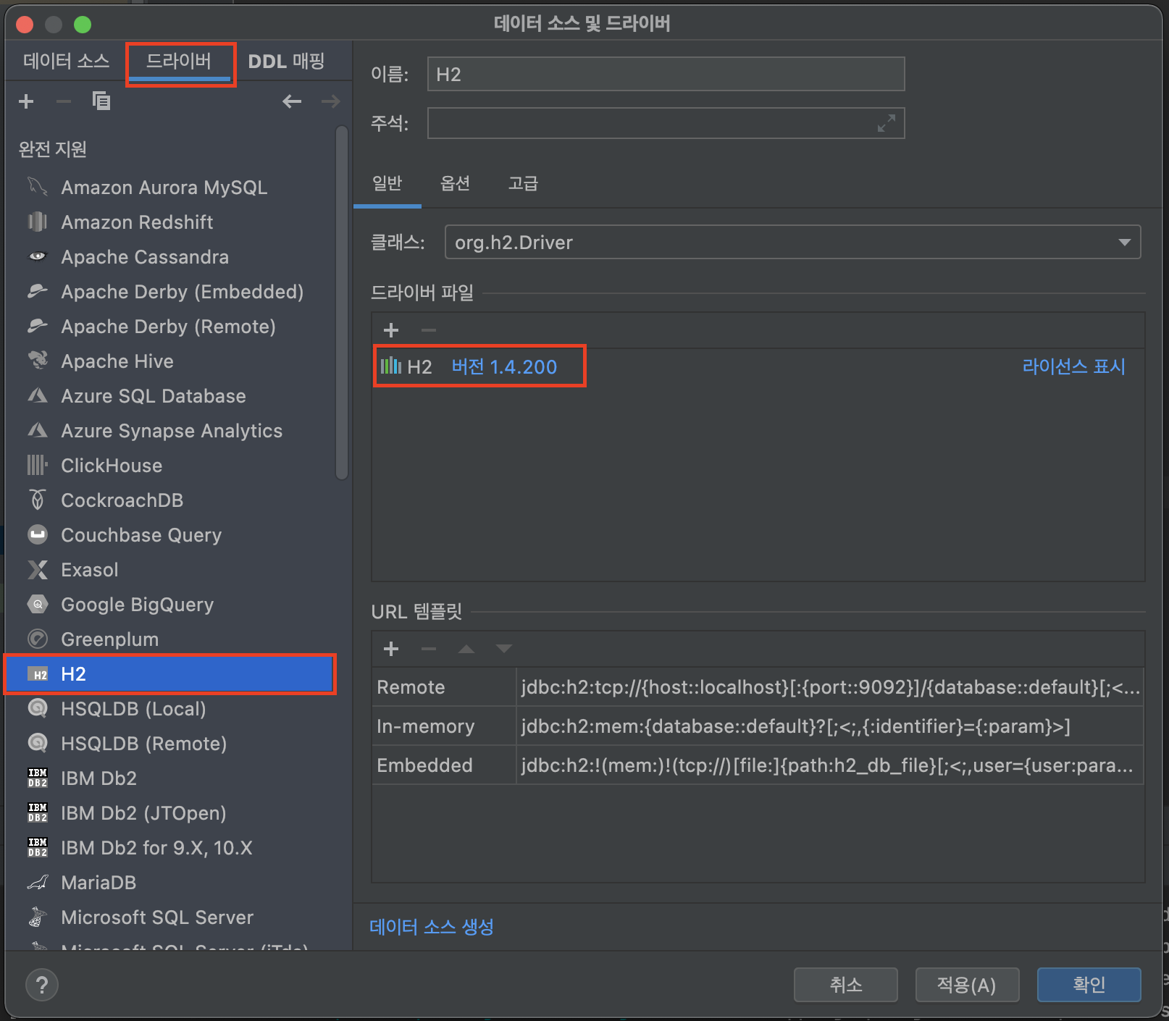Open help with the question mark button
The image size is (1169, 1021).
click(x=42, y=985)
